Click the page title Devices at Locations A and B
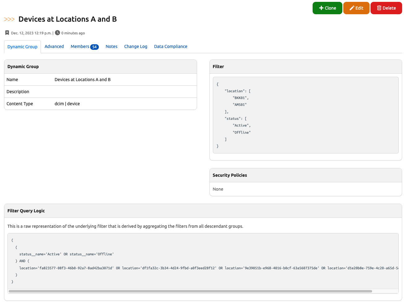Image resolution: width=404 pixels, height=303 pixels. [x=68, y=19]
